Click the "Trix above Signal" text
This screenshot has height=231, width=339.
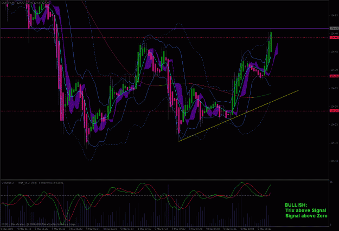[305, 210]
